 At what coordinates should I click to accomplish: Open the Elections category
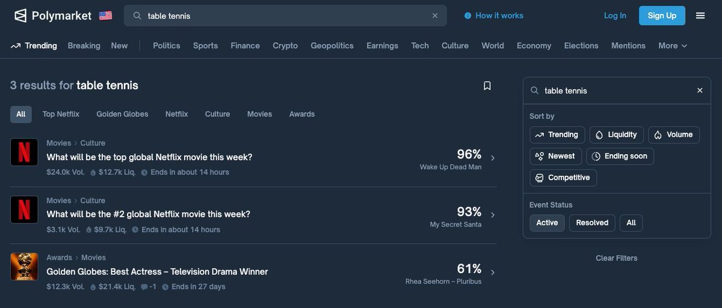[x=581, y=46]
